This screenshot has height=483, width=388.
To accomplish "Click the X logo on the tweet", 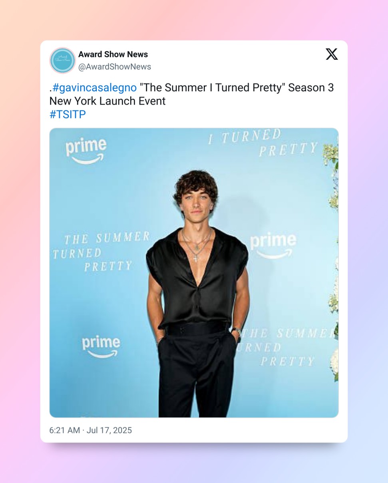I will 332,54.
